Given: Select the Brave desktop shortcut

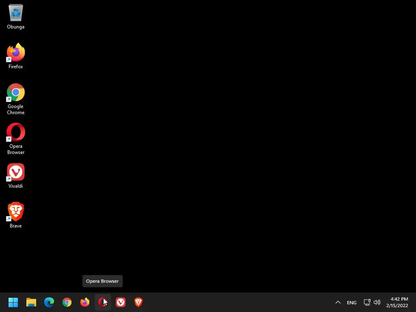Looking at the screenshot, I should tap(16, 215).
